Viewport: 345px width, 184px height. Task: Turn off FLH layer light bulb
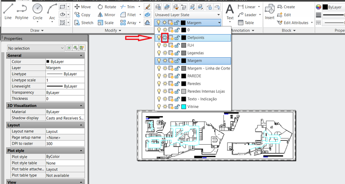tap(158, 45)
